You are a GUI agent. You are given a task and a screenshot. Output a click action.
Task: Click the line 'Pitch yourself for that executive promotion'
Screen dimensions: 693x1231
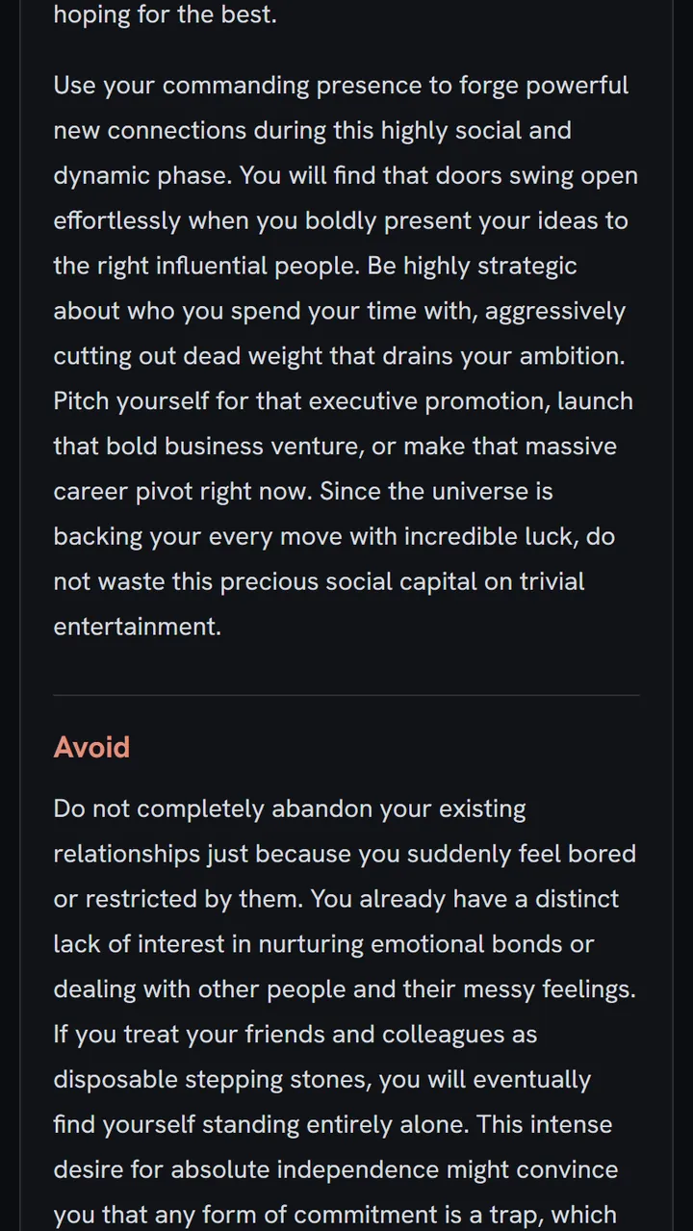pyautogui.click(x=344, y=401)
